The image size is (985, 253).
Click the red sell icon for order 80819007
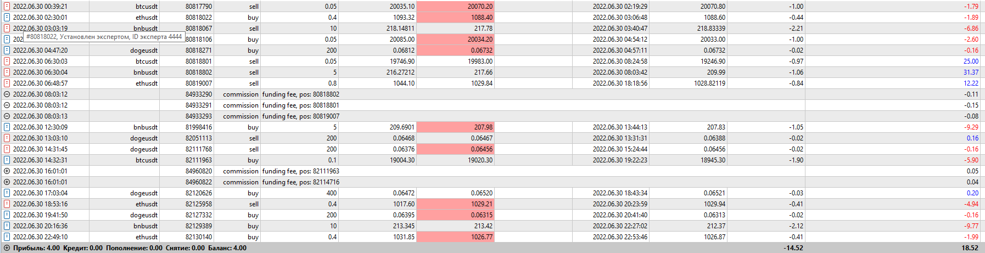(x=7, y=83)
